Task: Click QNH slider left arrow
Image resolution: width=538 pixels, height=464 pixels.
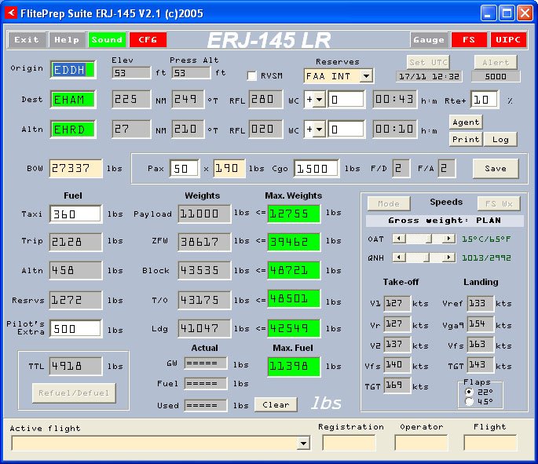Action: click(399, 258)
